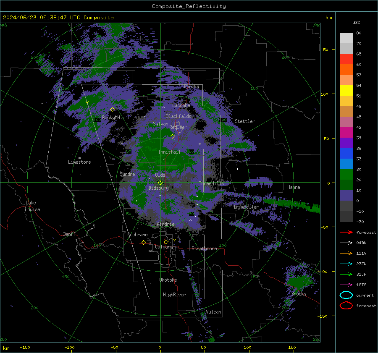This screenshot has height=353, width=378.
Task: Click the red forecast ellipse legend icon
Action: pos(346,306)
